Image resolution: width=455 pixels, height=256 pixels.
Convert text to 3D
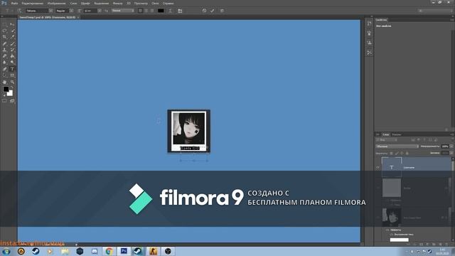click(222, 11)
